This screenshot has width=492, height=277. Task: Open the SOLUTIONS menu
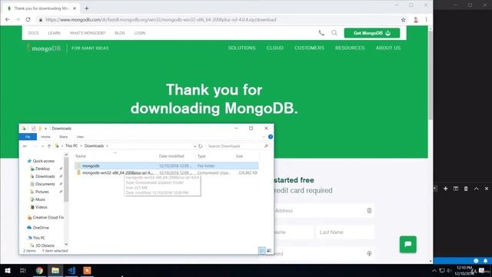[x=241, y=48]
